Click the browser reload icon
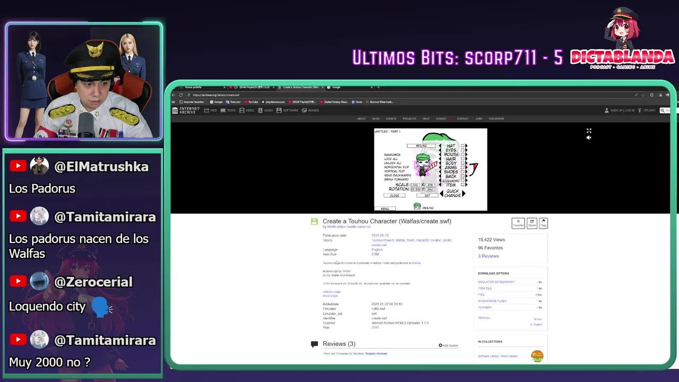 tap(181, 95)
